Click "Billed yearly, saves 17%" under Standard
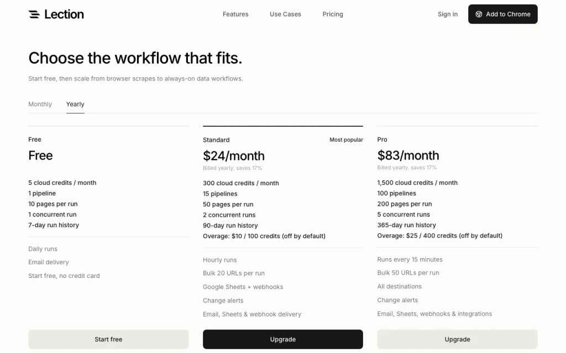The height and width of the screenshot is (353, 566). pyautogui.click(x=233, y=168)
